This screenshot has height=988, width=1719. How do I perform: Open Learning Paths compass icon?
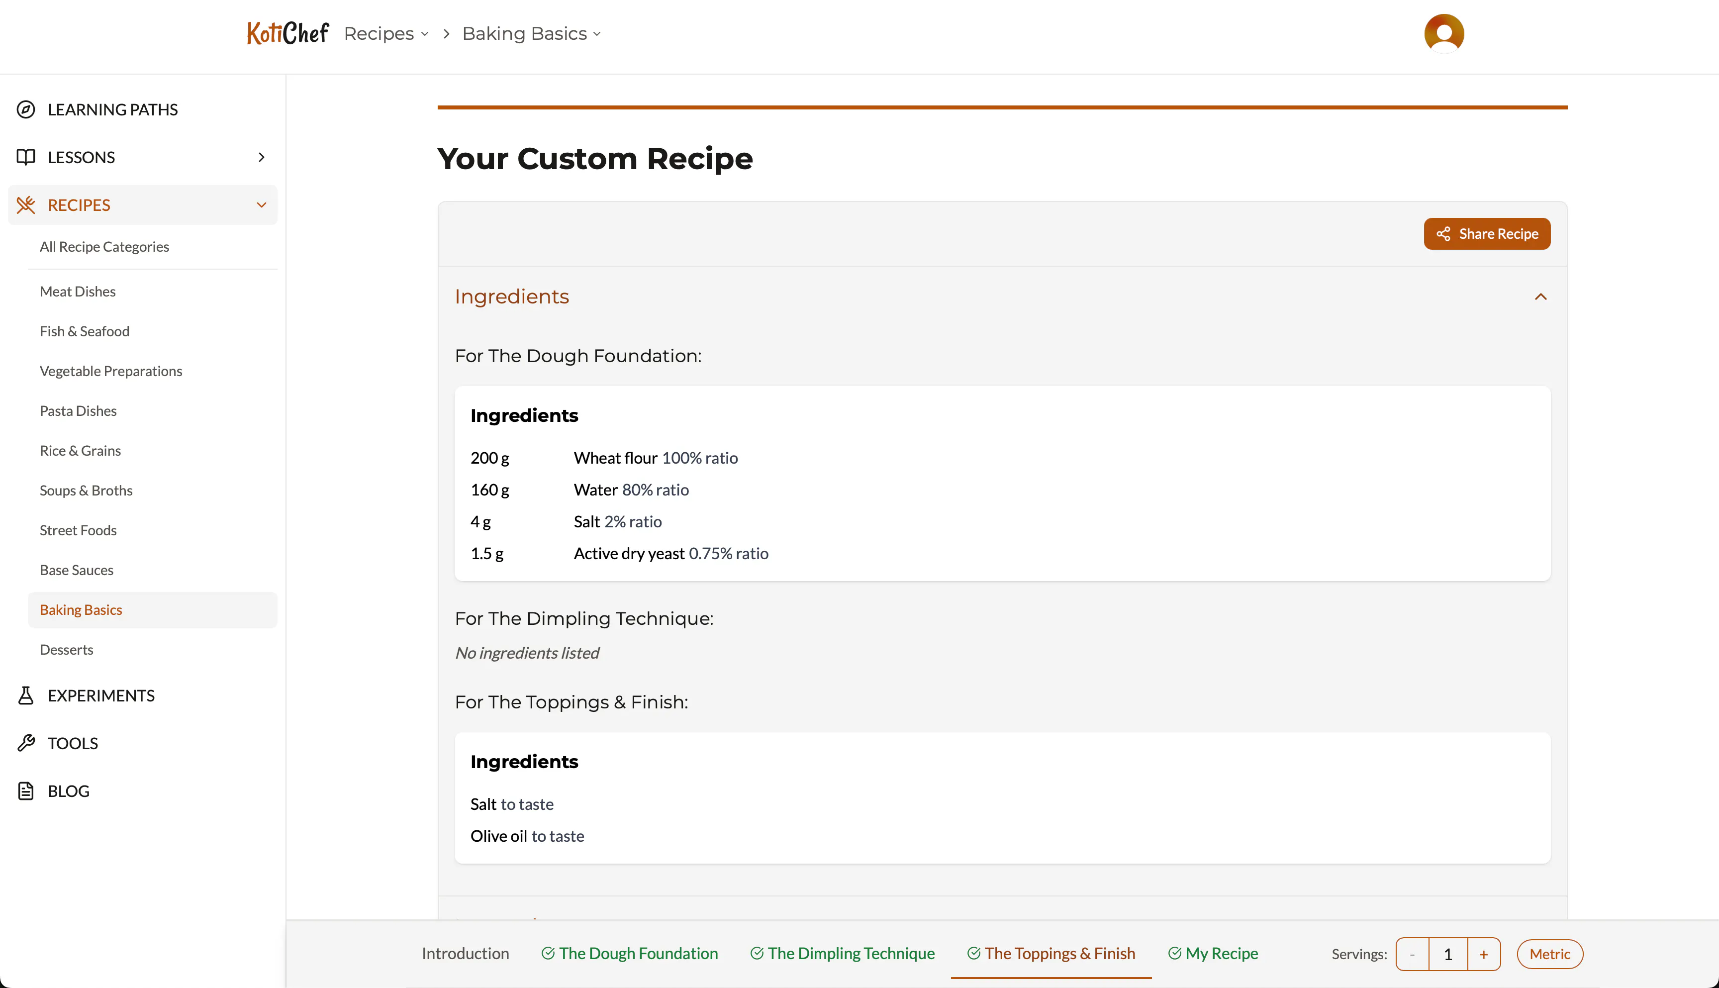tap(26, 109)
